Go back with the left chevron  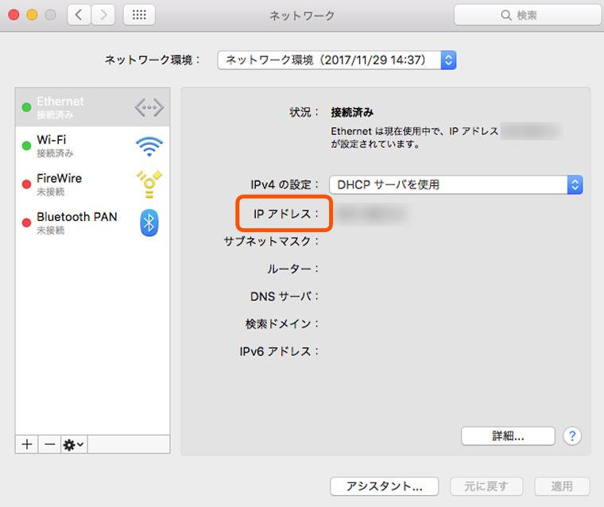[79, 14]
